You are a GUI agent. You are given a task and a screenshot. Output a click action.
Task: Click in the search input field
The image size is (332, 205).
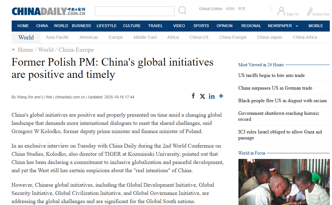pos(135,11)
